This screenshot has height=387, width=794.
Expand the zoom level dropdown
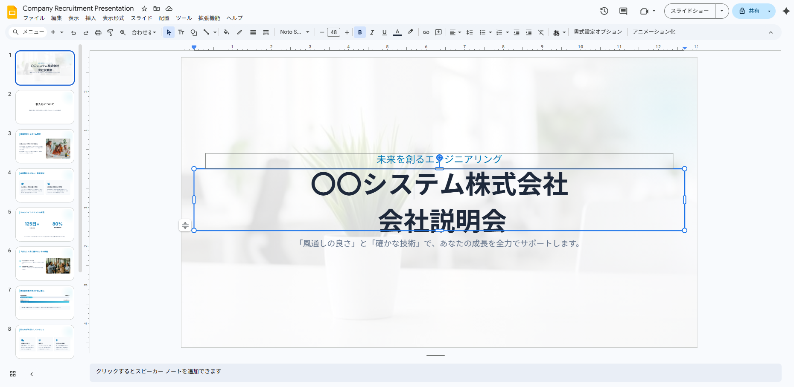[x=144, y=32]
